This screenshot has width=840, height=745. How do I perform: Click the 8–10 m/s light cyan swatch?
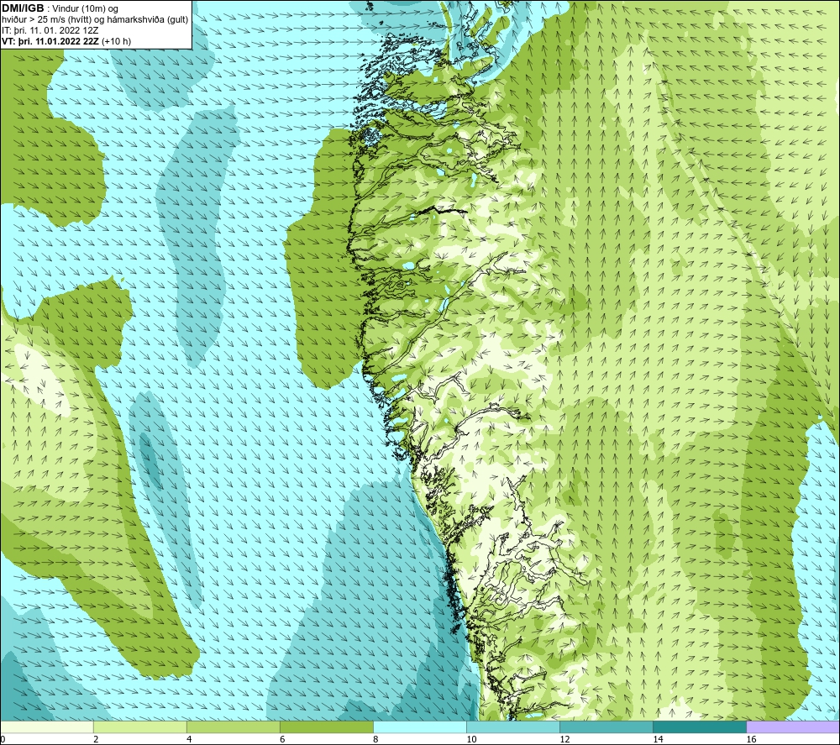click(420, 727)
